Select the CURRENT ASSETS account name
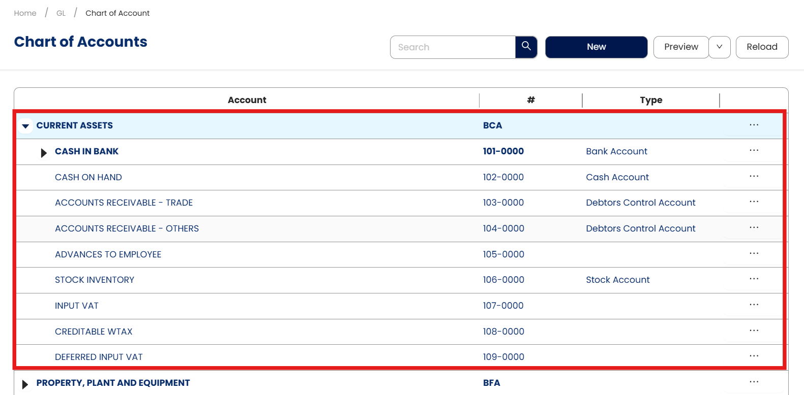 75,125
